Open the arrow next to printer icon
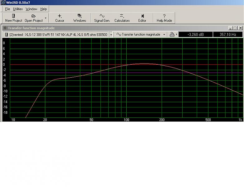The image size is (244, 187). click(x=177, y=35)
